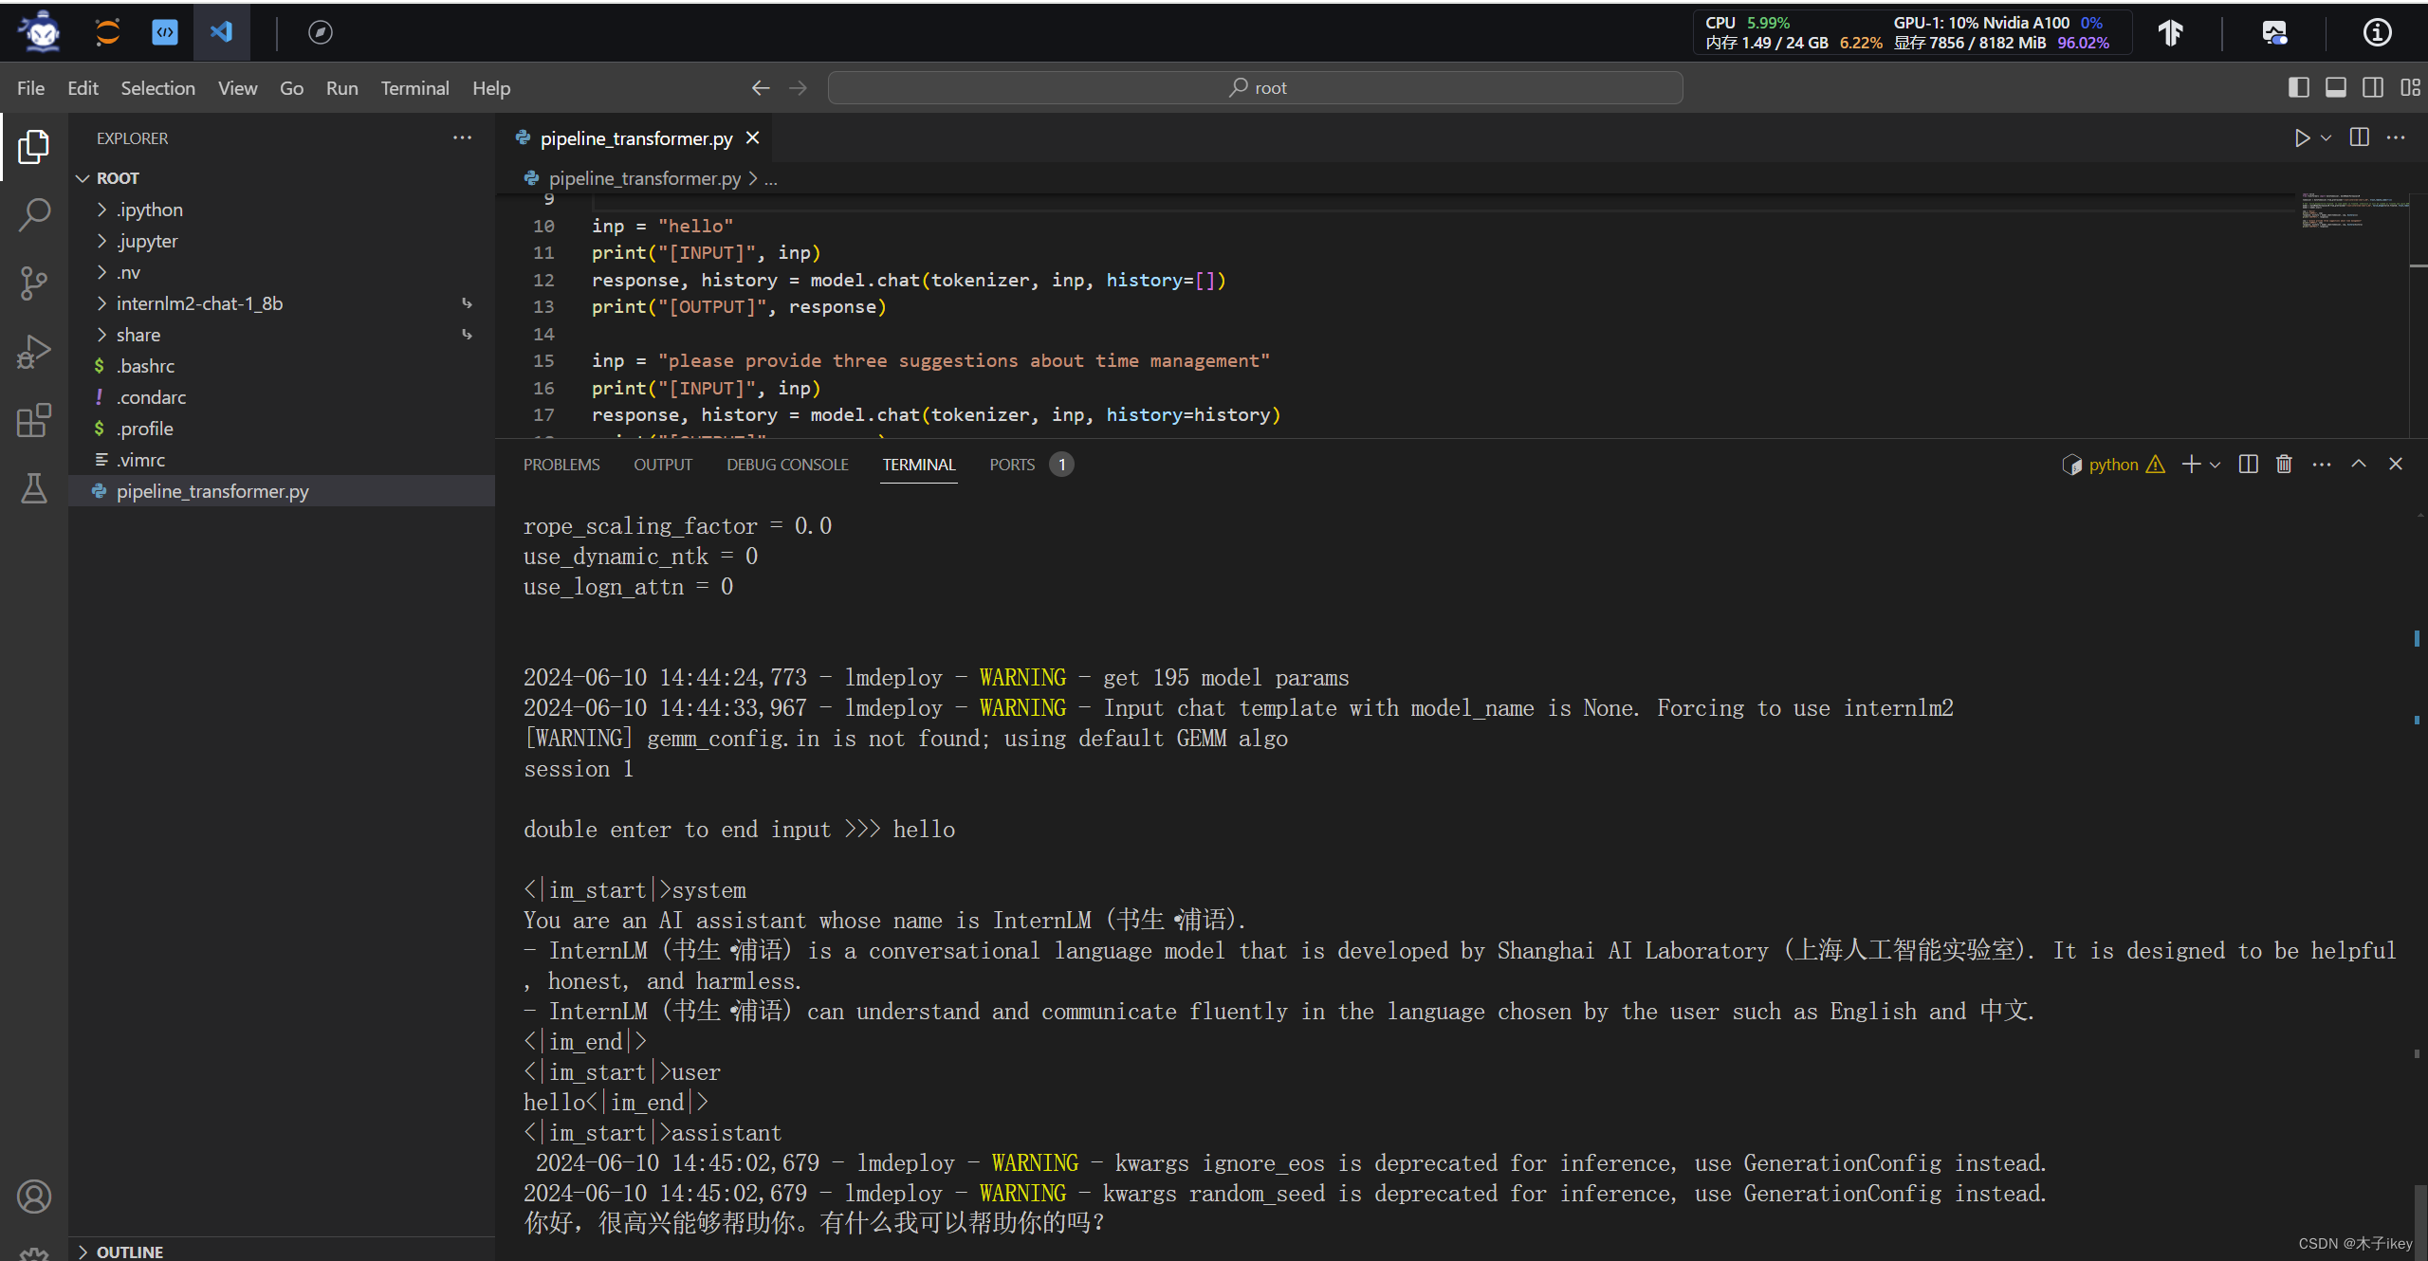2428x1261 pixels.
Task: Open the Run and Debug view
Action: 34,351
